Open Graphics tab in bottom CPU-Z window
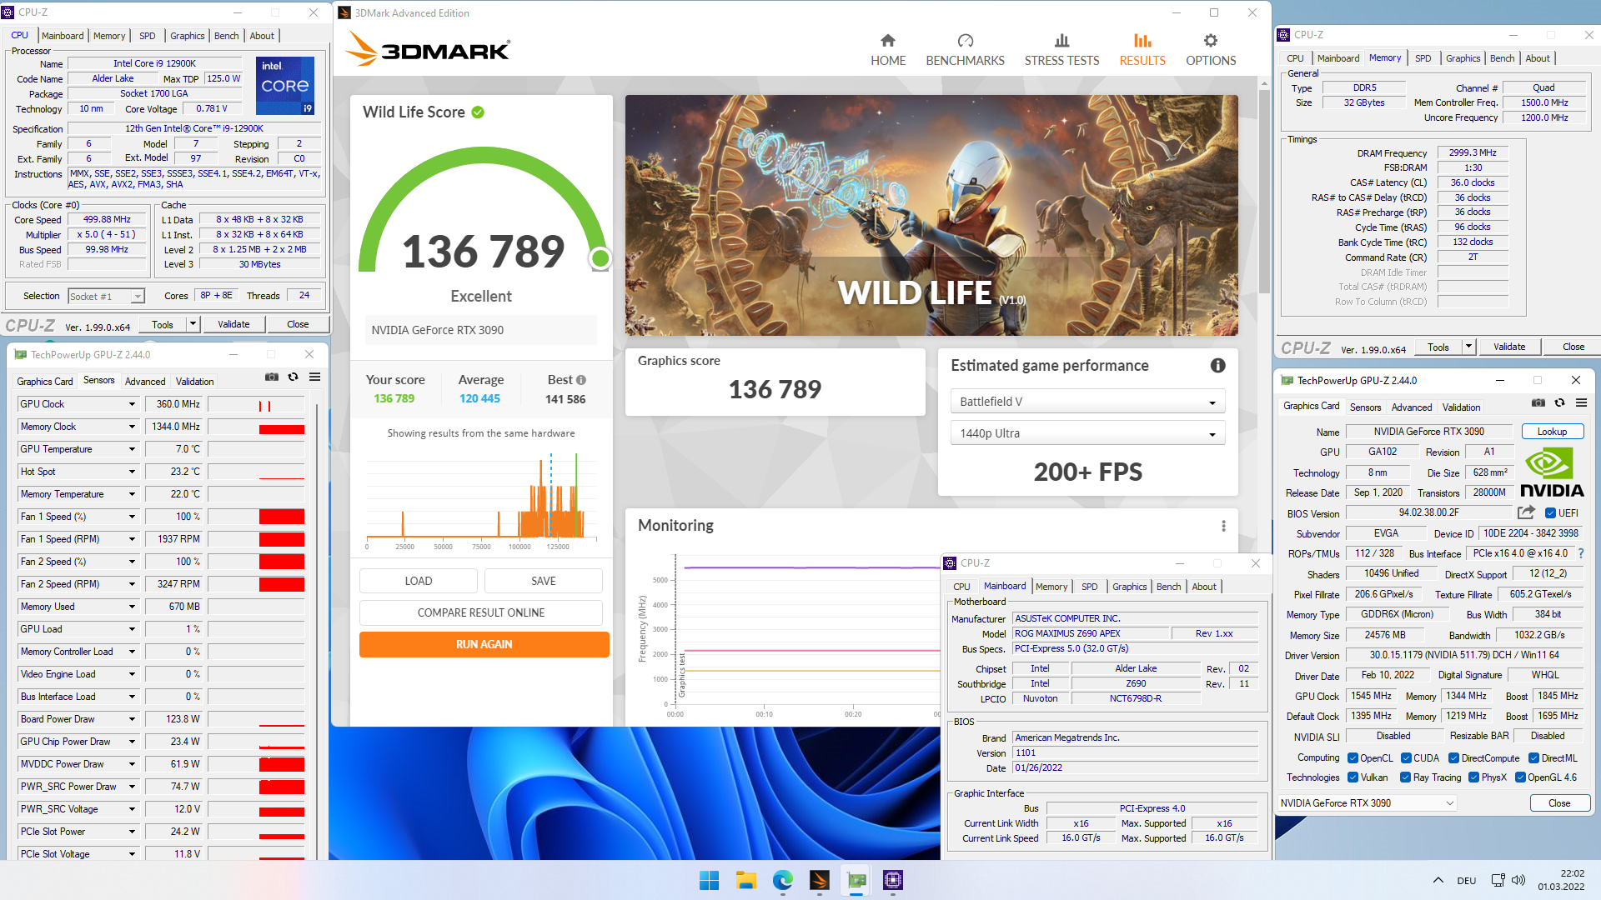 click(1129, 587)
